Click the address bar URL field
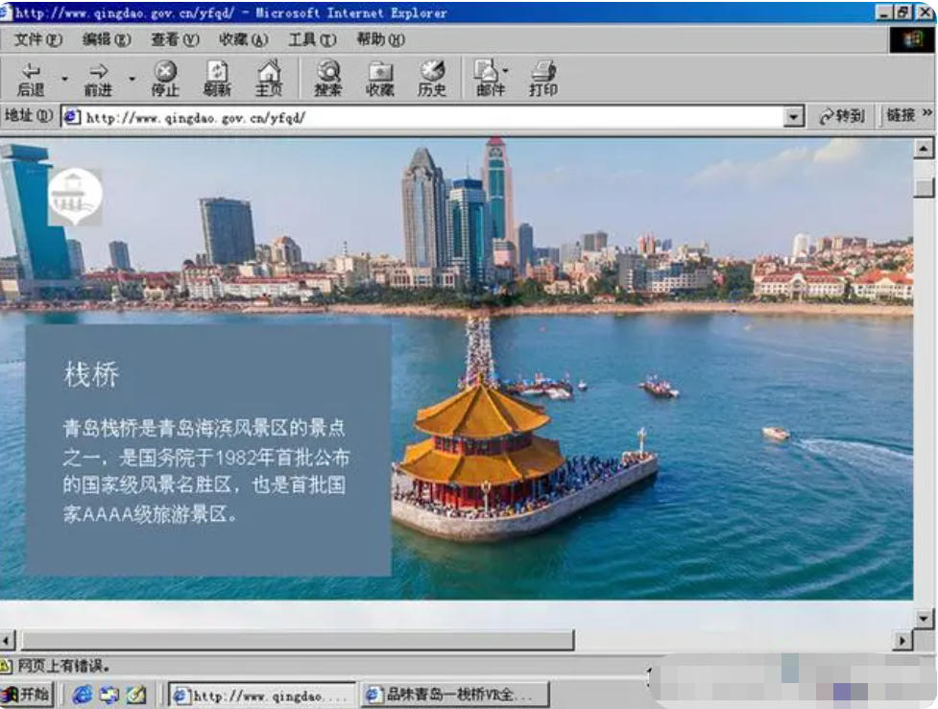 (422, 117)
